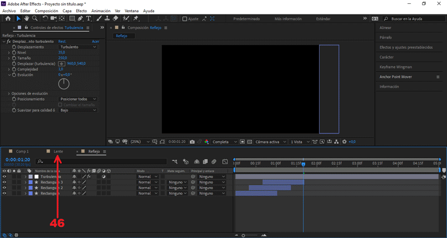Adjust the Evolución rotation dial

coord(64,84)
